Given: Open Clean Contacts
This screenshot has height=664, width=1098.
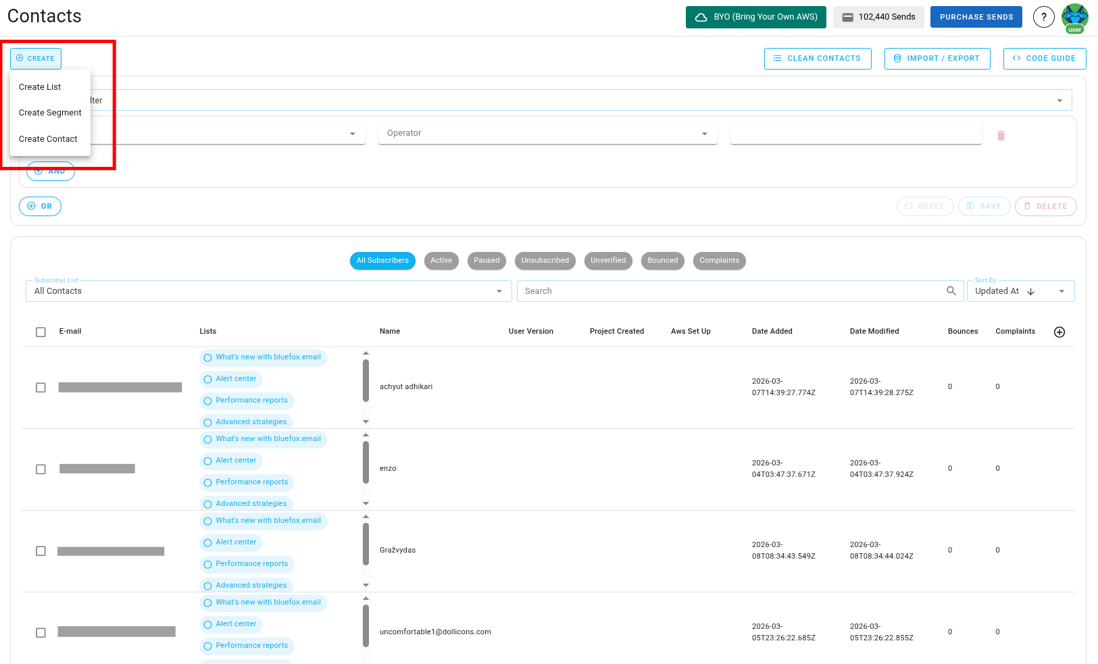Looking at the screenshot, I should click(x=818, y=59).
